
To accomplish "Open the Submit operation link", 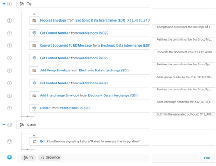I will point(45,108).
